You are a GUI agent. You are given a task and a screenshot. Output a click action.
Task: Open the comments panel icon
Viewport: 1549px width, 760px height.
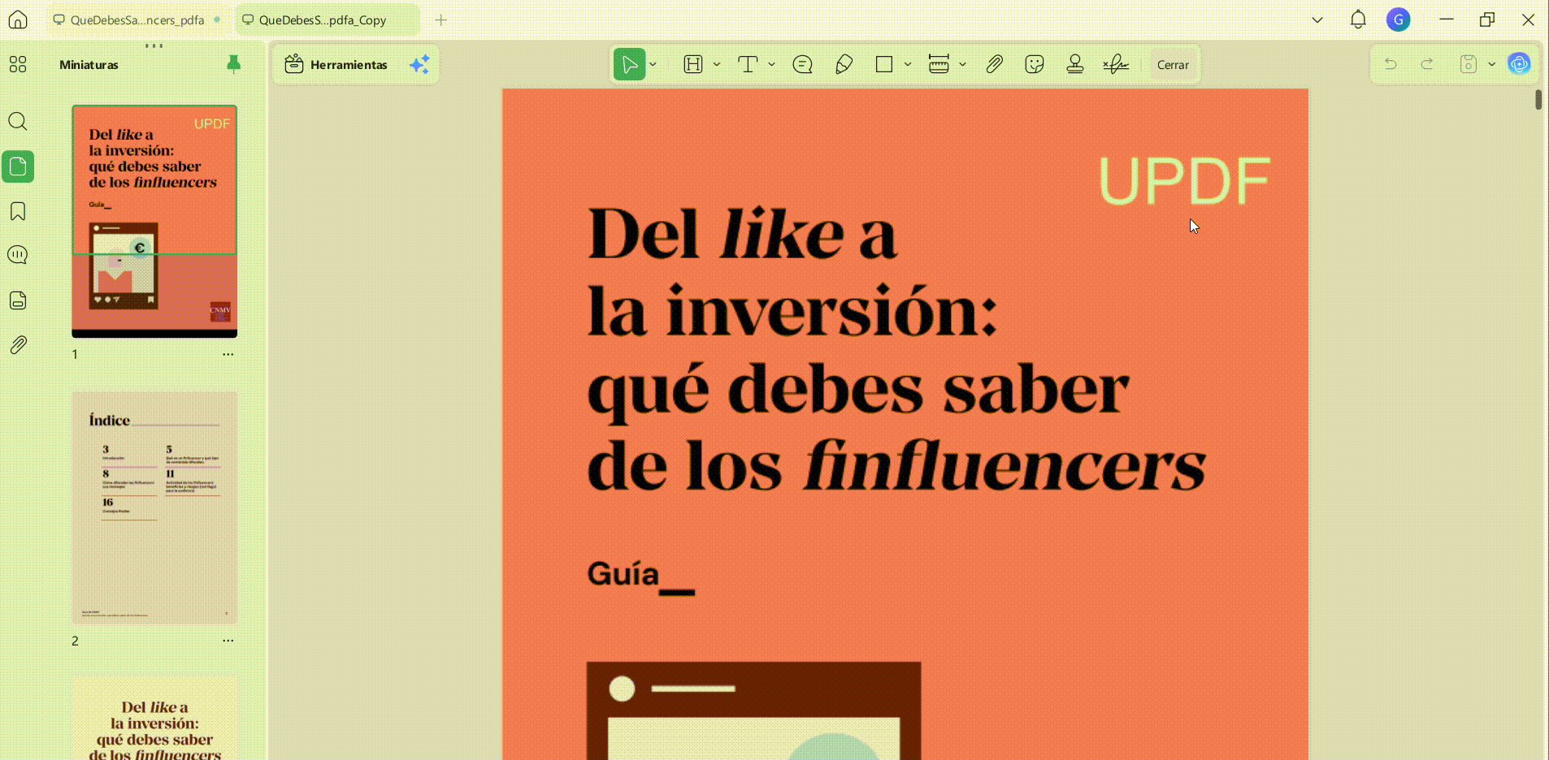pos(18,255)
